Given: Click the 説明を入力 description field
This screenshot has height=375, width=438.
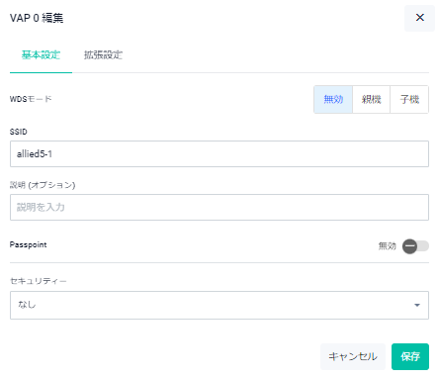Looking at the screenshot, I should click(219, 207).
